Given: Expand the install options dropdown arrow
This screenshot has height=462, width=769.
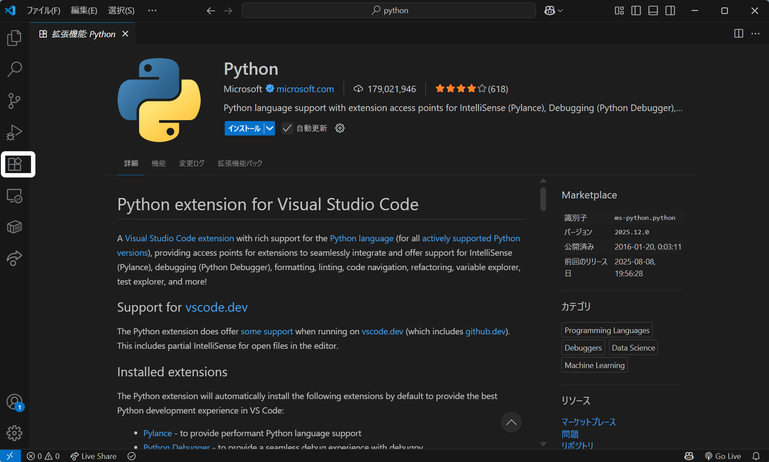Looking at the screenshot, I should 270,129.
